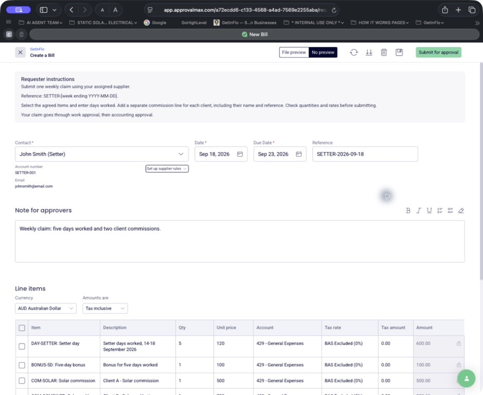Image resolution: width=483 pixels, height=395 pixels.
Task: Select the New Bill browser tab
Action: (254, 34)
